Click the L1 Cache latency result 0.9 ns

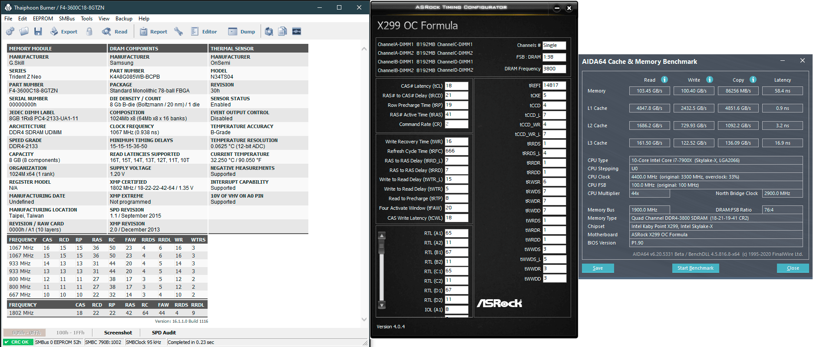tap(783, 108)
